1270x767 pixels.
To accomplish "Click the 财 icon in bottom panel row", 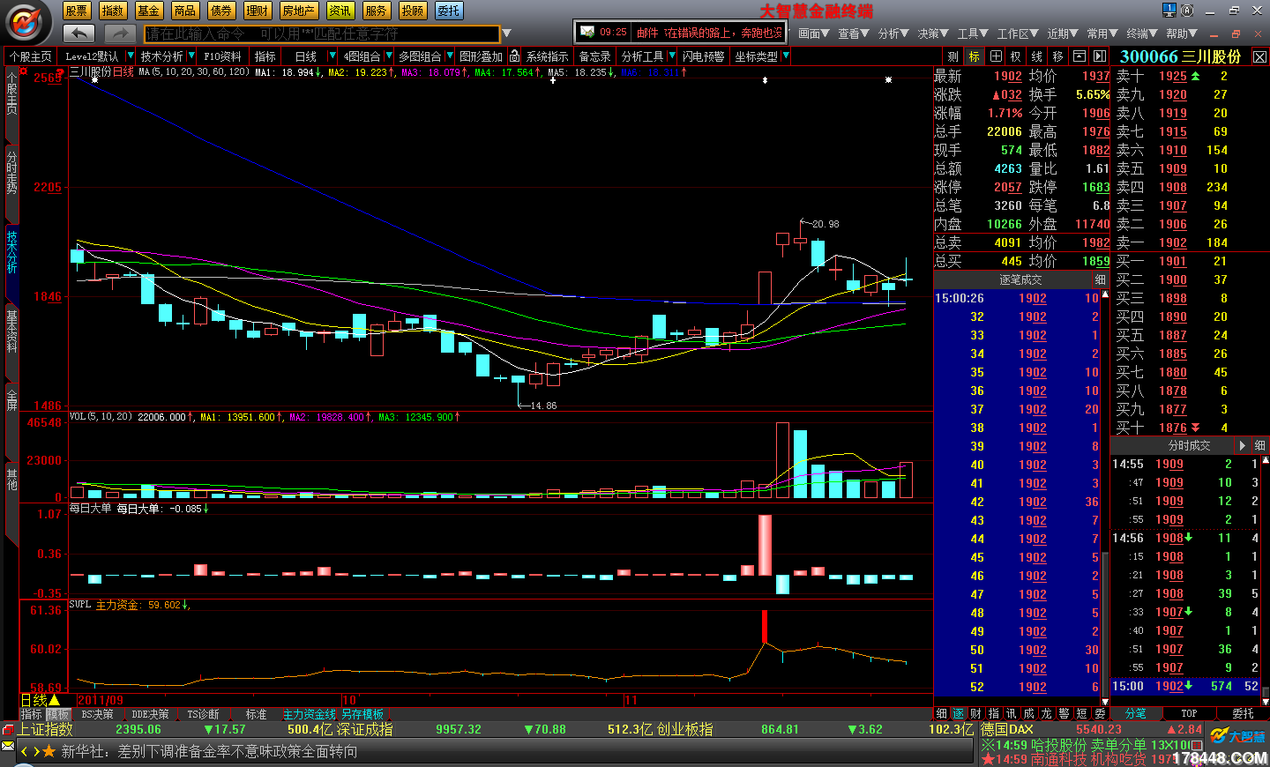I will pos(975,713).
